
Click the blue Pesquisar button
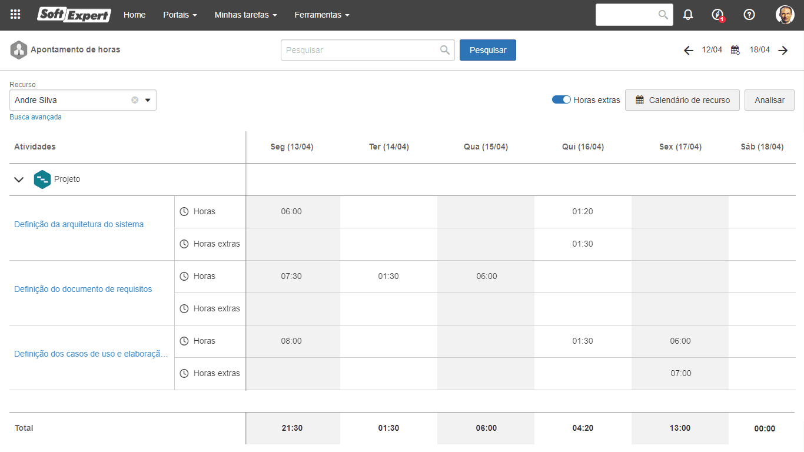tap(488, 50)
